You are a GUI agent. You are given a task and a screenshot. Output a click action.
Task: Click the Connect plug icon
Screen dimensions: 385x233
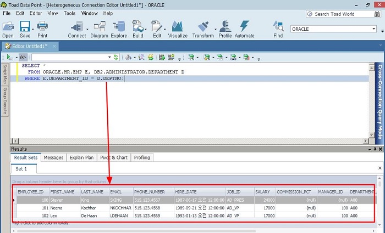coord(76,26)
